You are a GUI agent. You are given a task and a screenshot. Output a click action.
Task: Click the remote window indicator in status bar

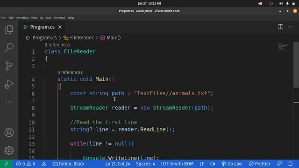6,164
